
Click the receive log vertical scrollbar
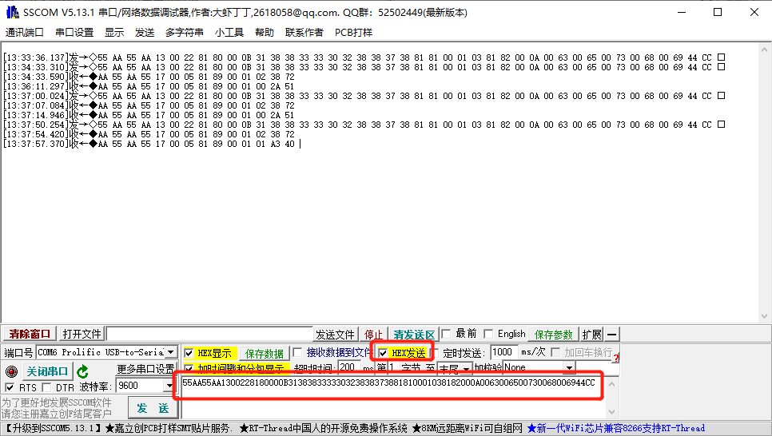pos(764,183)
